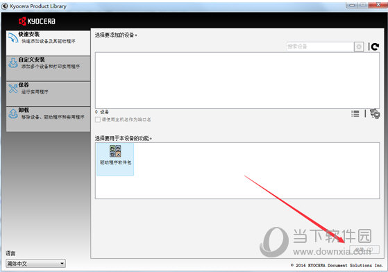Select the driver software package tile
The image size is (388, 272).
point(115,159)
